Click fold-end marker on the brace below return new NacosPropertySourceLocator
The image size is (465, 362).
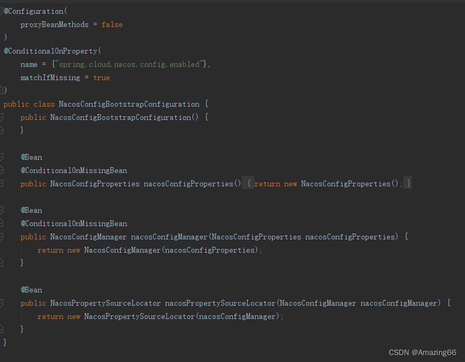click(1, 329)
